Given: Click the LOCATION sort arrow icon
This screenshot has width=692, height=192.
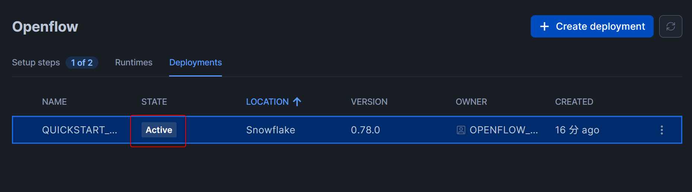Looking at the screenshot, I should 297,102.
